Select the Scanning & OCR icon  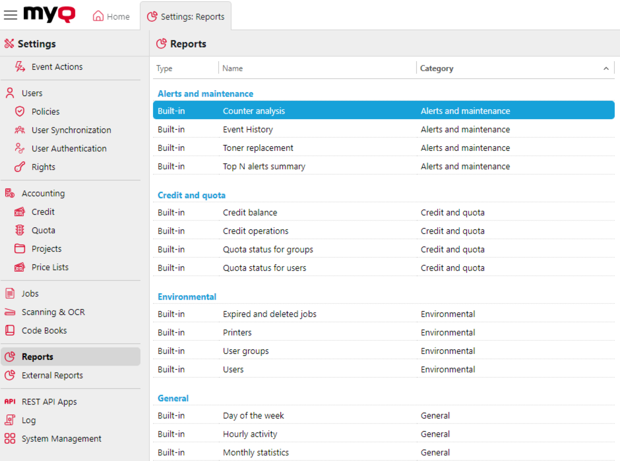(11, 312)
